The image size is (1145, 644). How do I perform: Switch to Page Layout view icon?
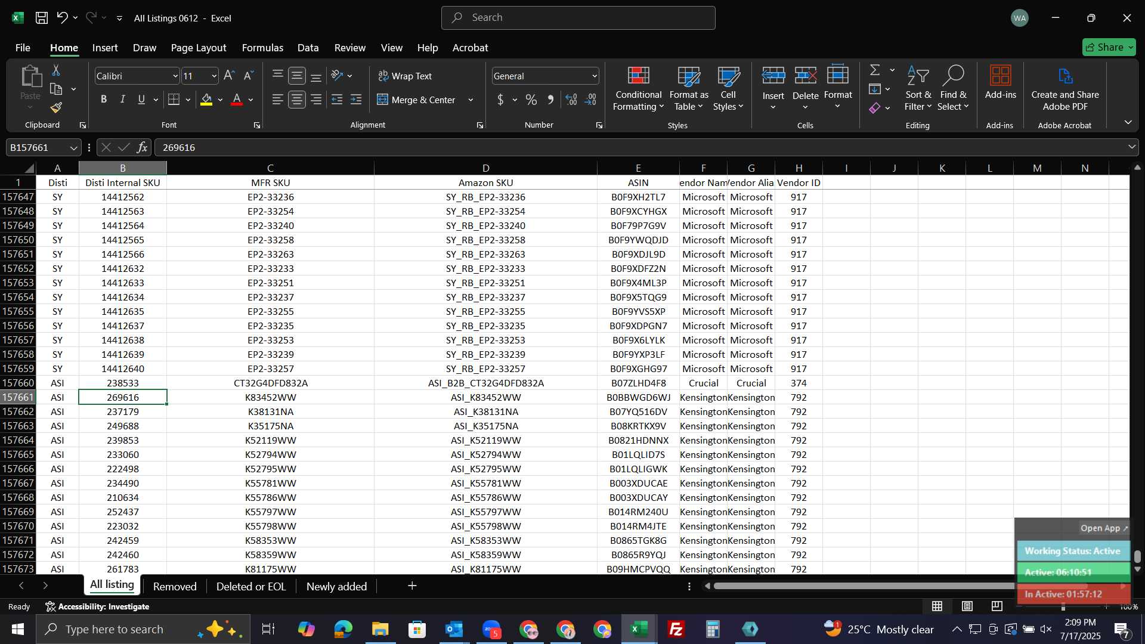click(x=967, y=606)
